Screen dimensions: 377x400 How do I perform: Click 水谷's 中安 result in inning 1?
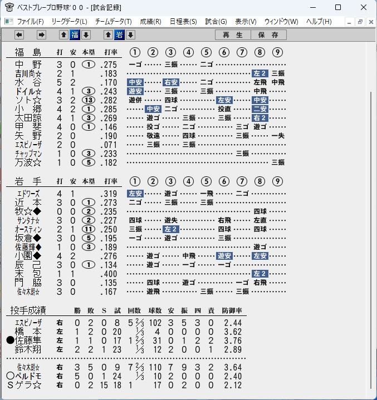135,82
